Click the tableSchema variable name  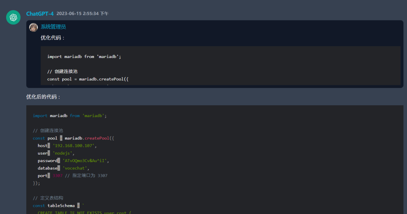pyautogui.click(x=61, y=206)
